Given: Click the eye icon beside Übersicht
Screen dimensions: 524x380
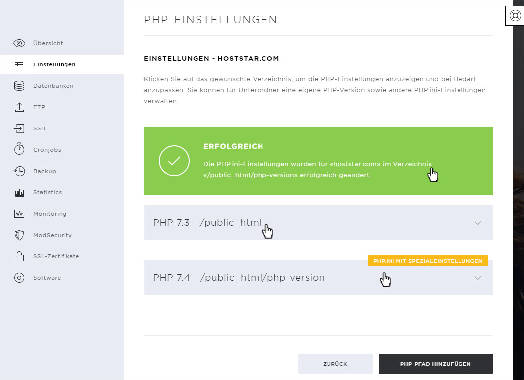Looking at the screenshot, I should point(19,43).
